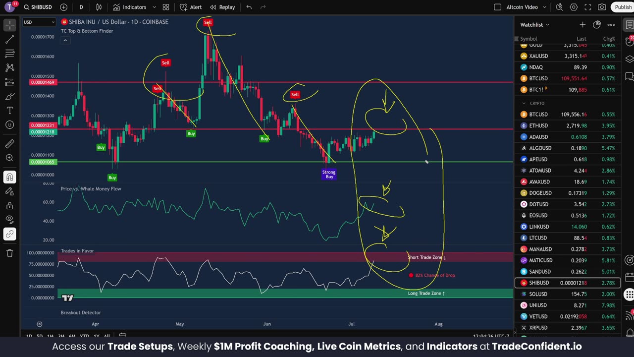Open the D timeframe interval selector
The width and height of the screenshot is (634, 357).
81,7
